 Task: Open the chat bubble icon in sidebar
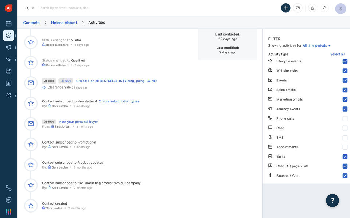pos(8,200)
